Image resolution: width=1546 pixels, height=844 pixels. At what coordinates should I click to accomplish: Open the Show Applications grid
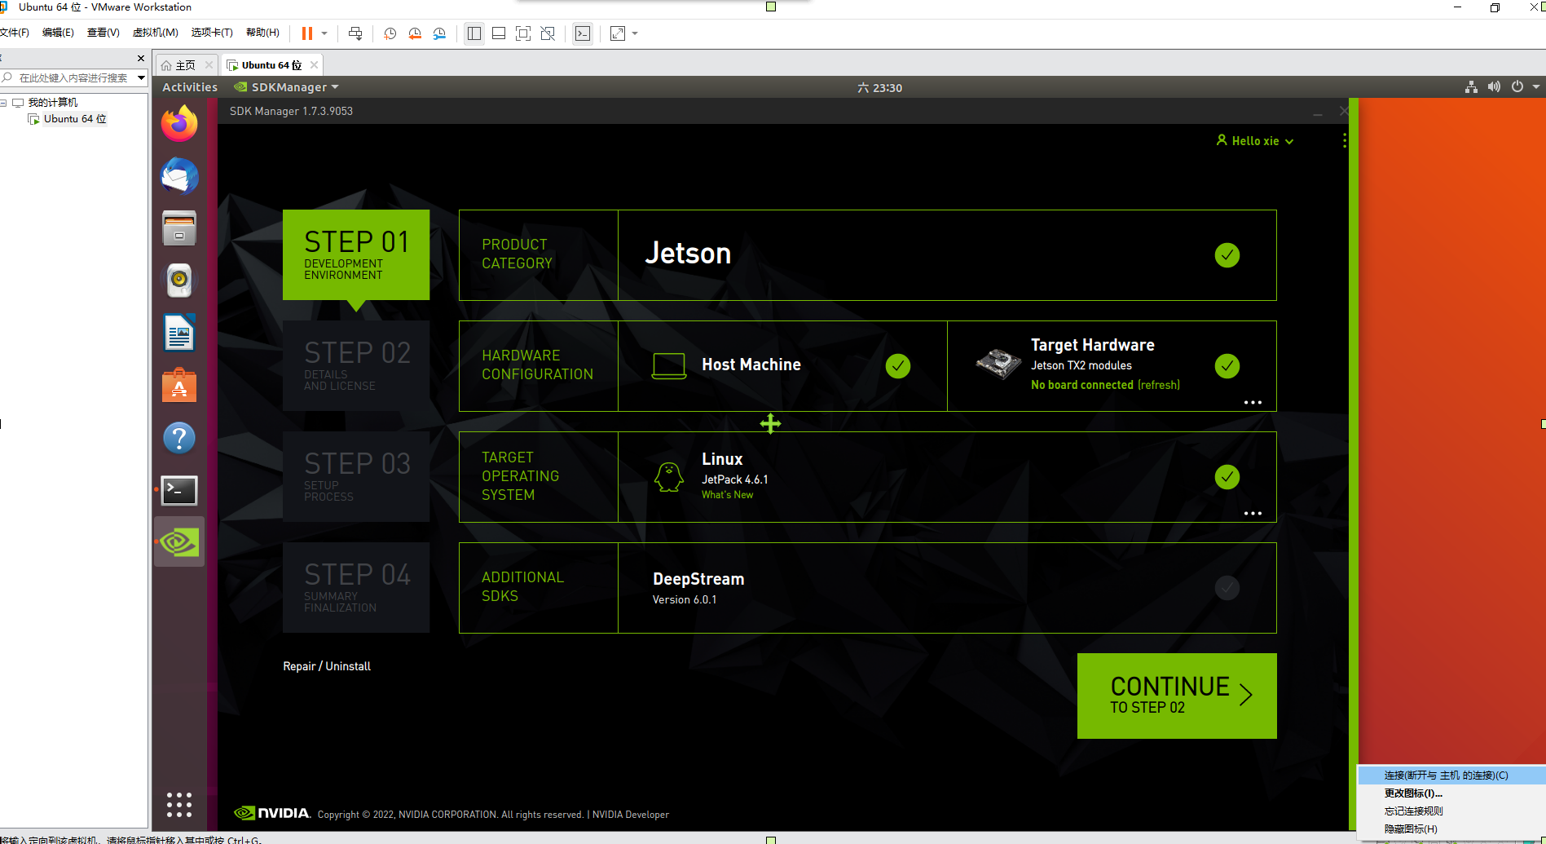click(x=178, y=804)
